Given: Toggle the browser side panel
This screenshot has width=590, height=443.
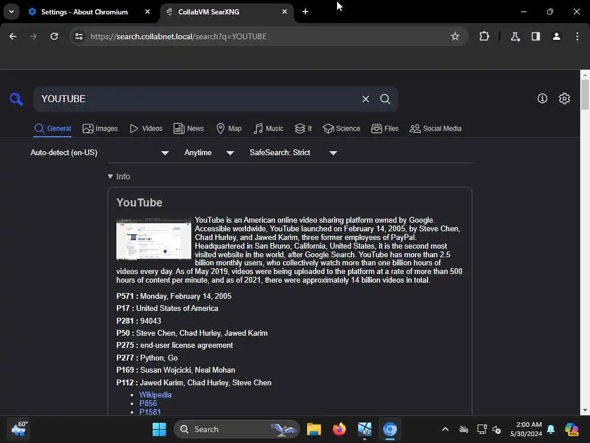Looking at the screenshot, I should 536,36.
